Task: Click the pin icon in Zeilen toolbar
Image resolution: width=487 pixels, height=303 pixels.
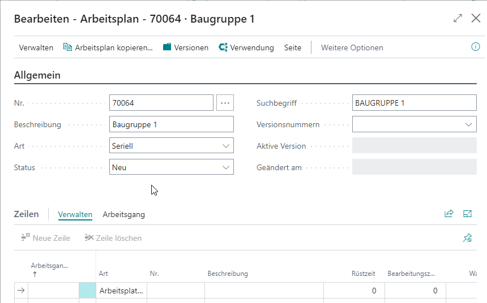Action: tap(467, 238)
